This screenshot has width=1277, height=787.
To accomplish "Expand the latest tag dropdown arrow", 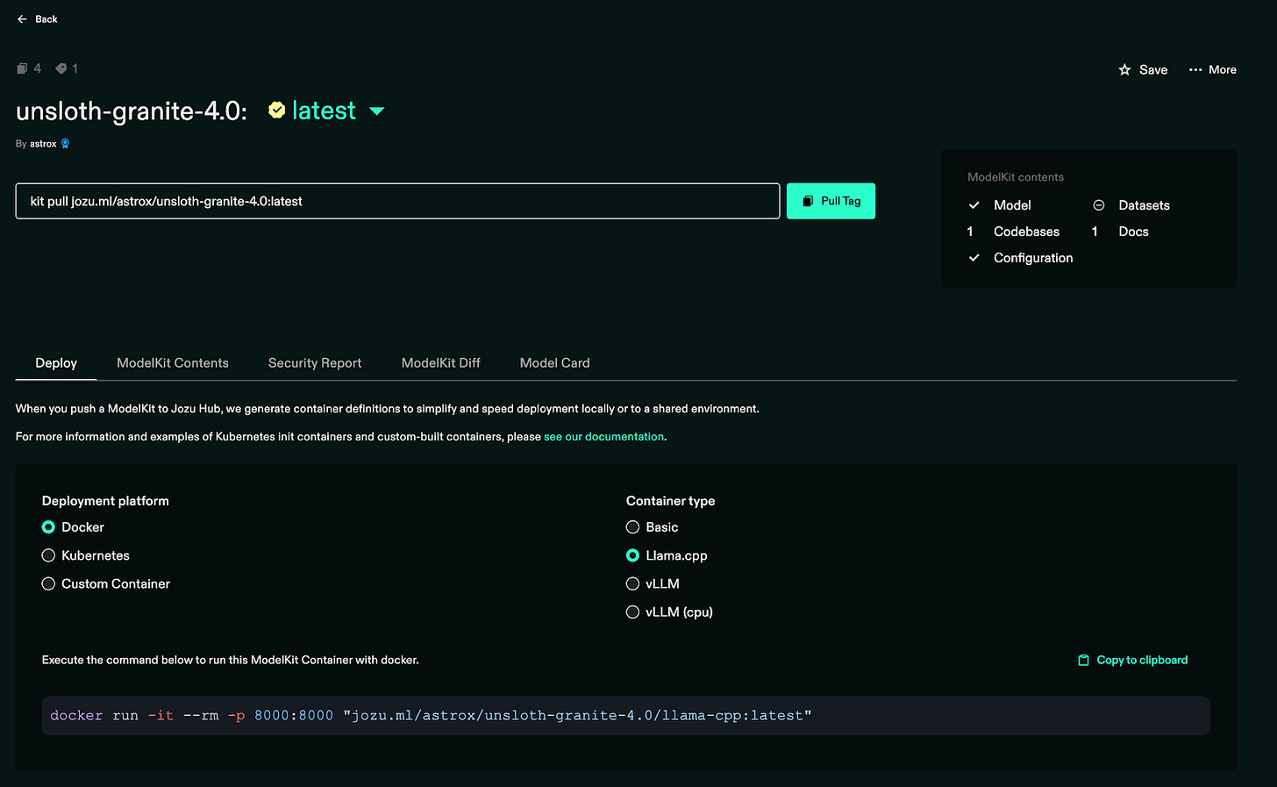I will click(377, 111).
